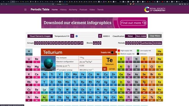Select the Actinium (Ac) element tile
Viewport: 189px width, 106px height.
pyautogui.click(x=44, y=98)
